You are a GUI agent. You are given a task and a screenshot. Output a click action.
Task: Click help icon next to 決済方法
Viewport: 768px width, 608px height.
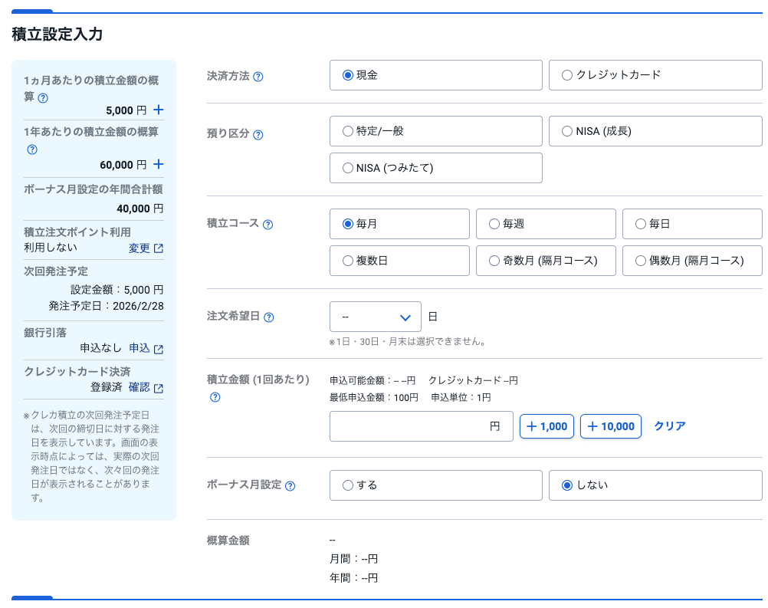pyautogui.click(x=258, y=77)
